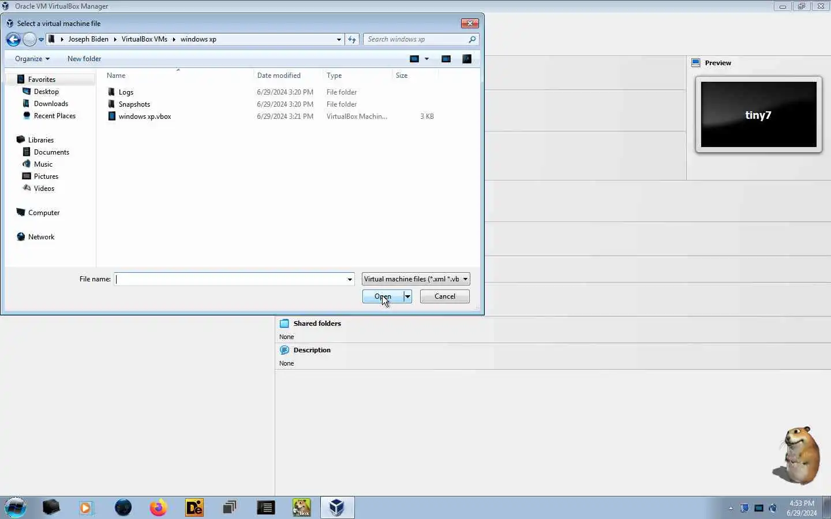
Task: Open the Virtual machine files type filter
Action: (x=415, y=279)
